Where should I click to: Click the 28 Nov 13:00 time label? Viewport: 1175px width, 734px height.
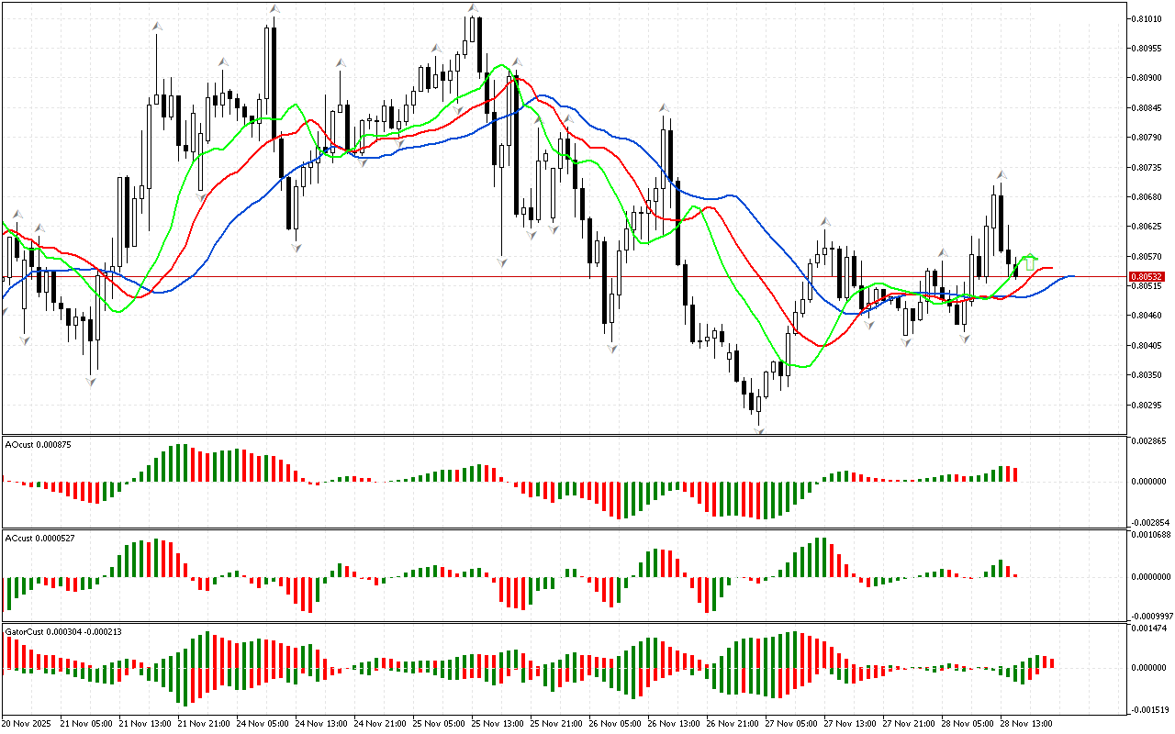1028,723
